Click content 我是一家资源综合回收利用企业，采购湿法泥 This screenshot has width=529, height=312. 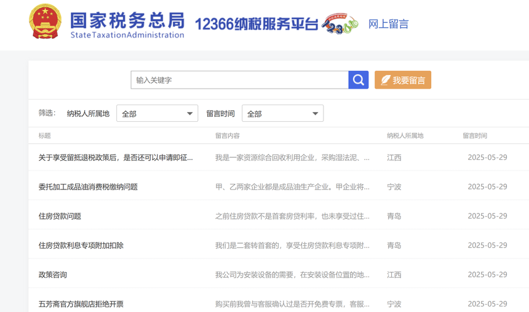tap(293, 158)
